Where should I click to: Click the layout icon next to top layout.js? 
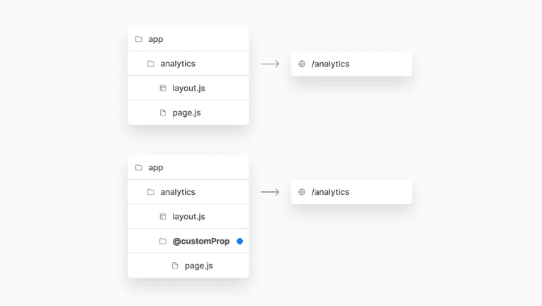pyautogui.click(x=163, y=89)
